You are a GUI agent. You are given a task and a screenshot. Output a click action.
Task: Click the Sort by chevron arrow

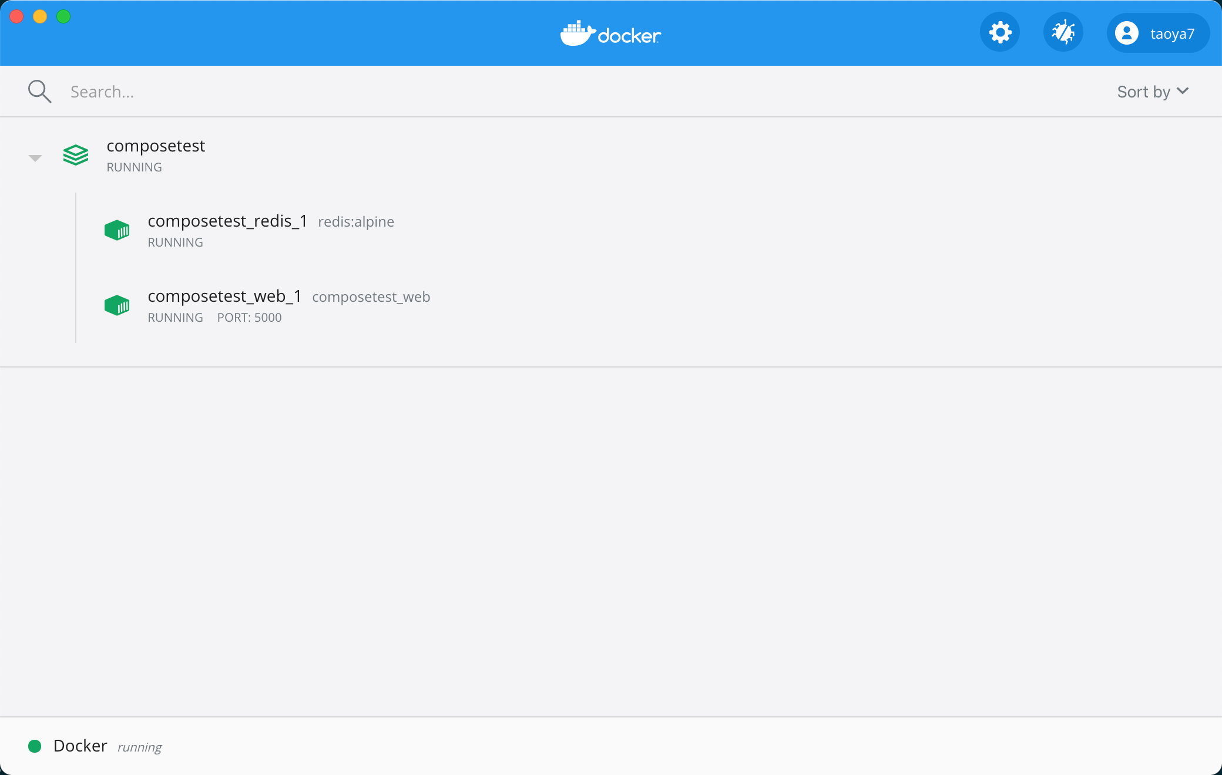pos(1183,91)
